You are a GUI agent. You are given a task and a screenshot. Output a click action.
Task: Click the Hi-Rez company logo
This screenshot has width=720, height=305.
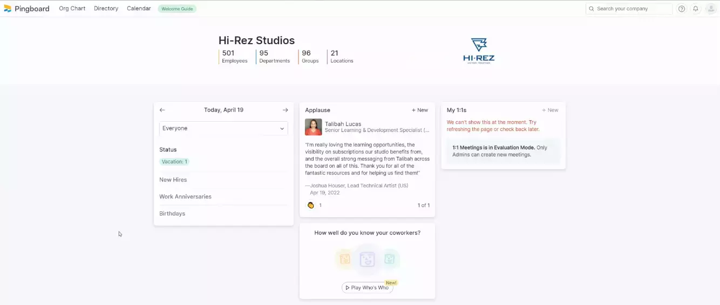click(479, 51)
